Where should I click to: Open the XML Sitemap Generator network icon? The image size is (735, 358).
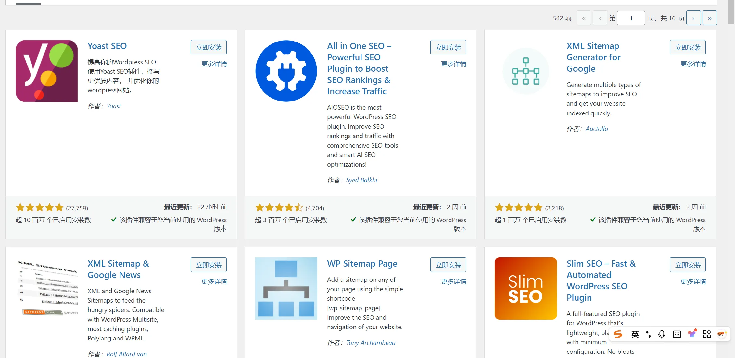[526, 71]
